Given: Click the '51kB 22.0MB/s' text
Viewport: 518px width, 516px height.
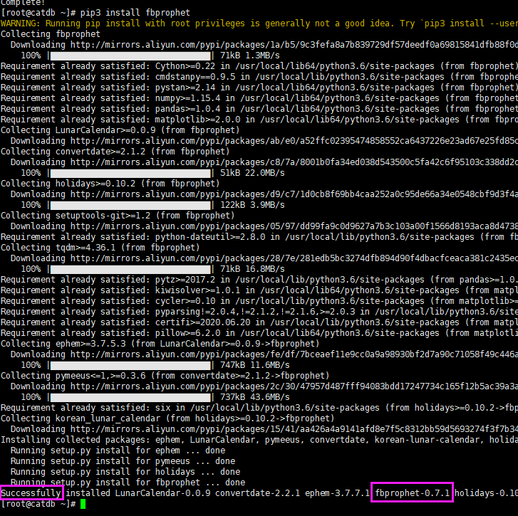Looking at the screenshot, I should (252, 173).
